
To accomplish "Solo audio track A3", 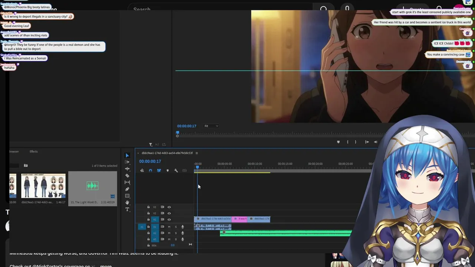I will [176, 239].
